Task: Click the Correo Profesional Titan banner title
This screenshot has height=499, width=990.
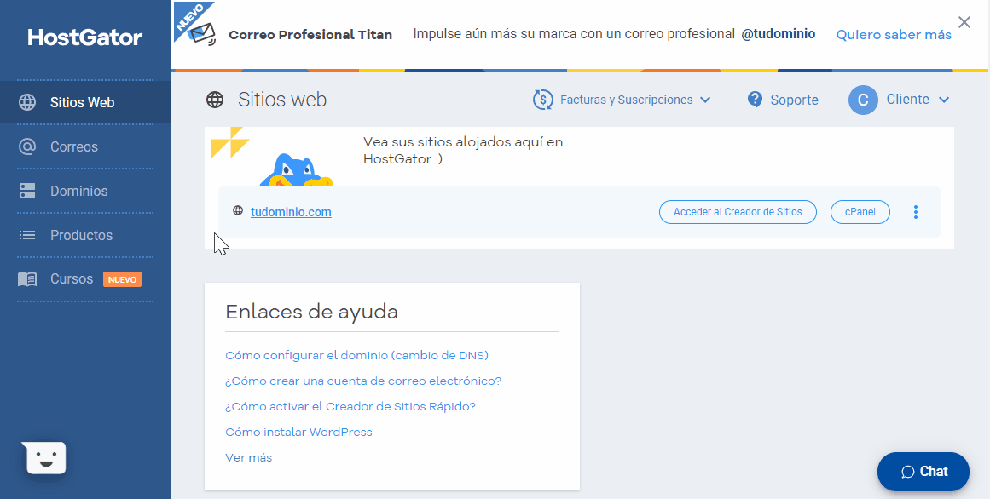Action: [x=310, y=35]
